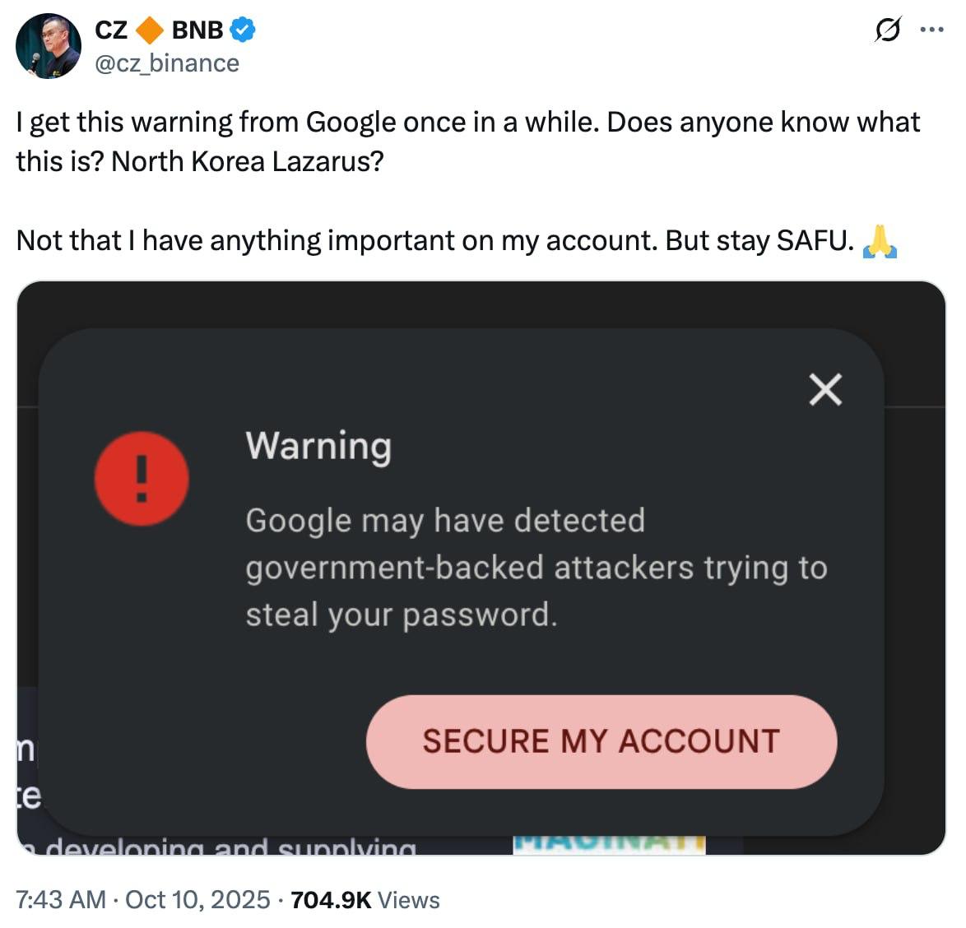Click the orange diamond icon in the name
This screenshot has height=928, width=966.
point(149,30)
